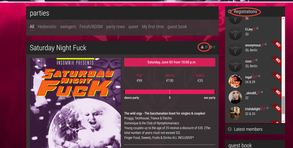This screenshot has width=293, height=148.
Task: Open Irishdelight's profile picture
Action: pyautogui.click(x=235, y=113)
